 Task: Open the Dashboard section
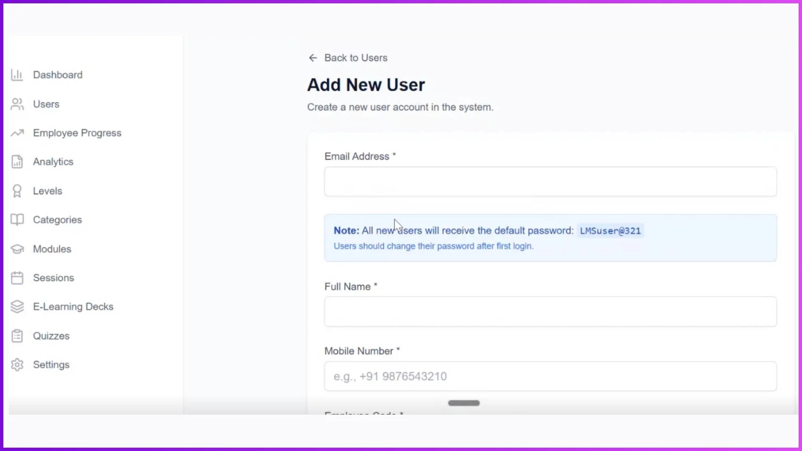[x=58, y=75]
